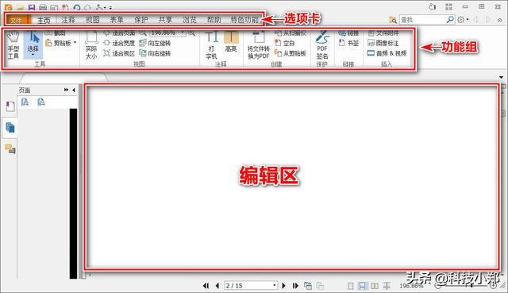Go to the first page
Screen dimensions: 508x293
pos(206,286)
